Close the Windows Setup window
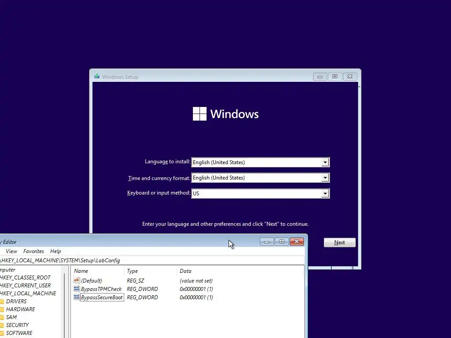The height and width of the screenshot is (338, 451). tap(350, 77)
